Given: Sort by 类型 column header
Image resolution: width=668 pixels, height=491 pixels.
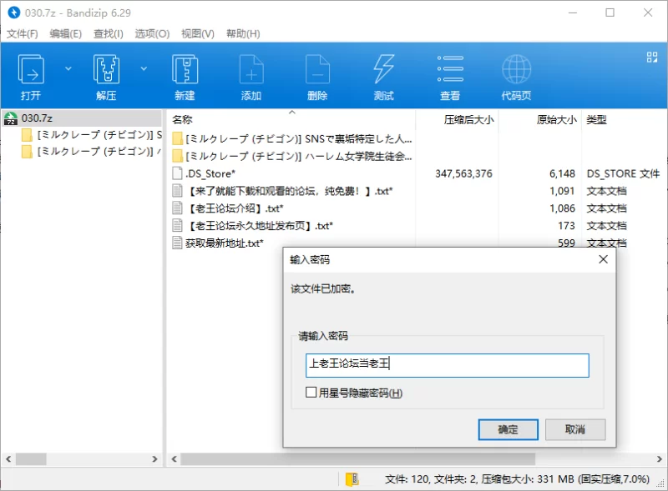Looking at the screenshot, I should point(596,120).
